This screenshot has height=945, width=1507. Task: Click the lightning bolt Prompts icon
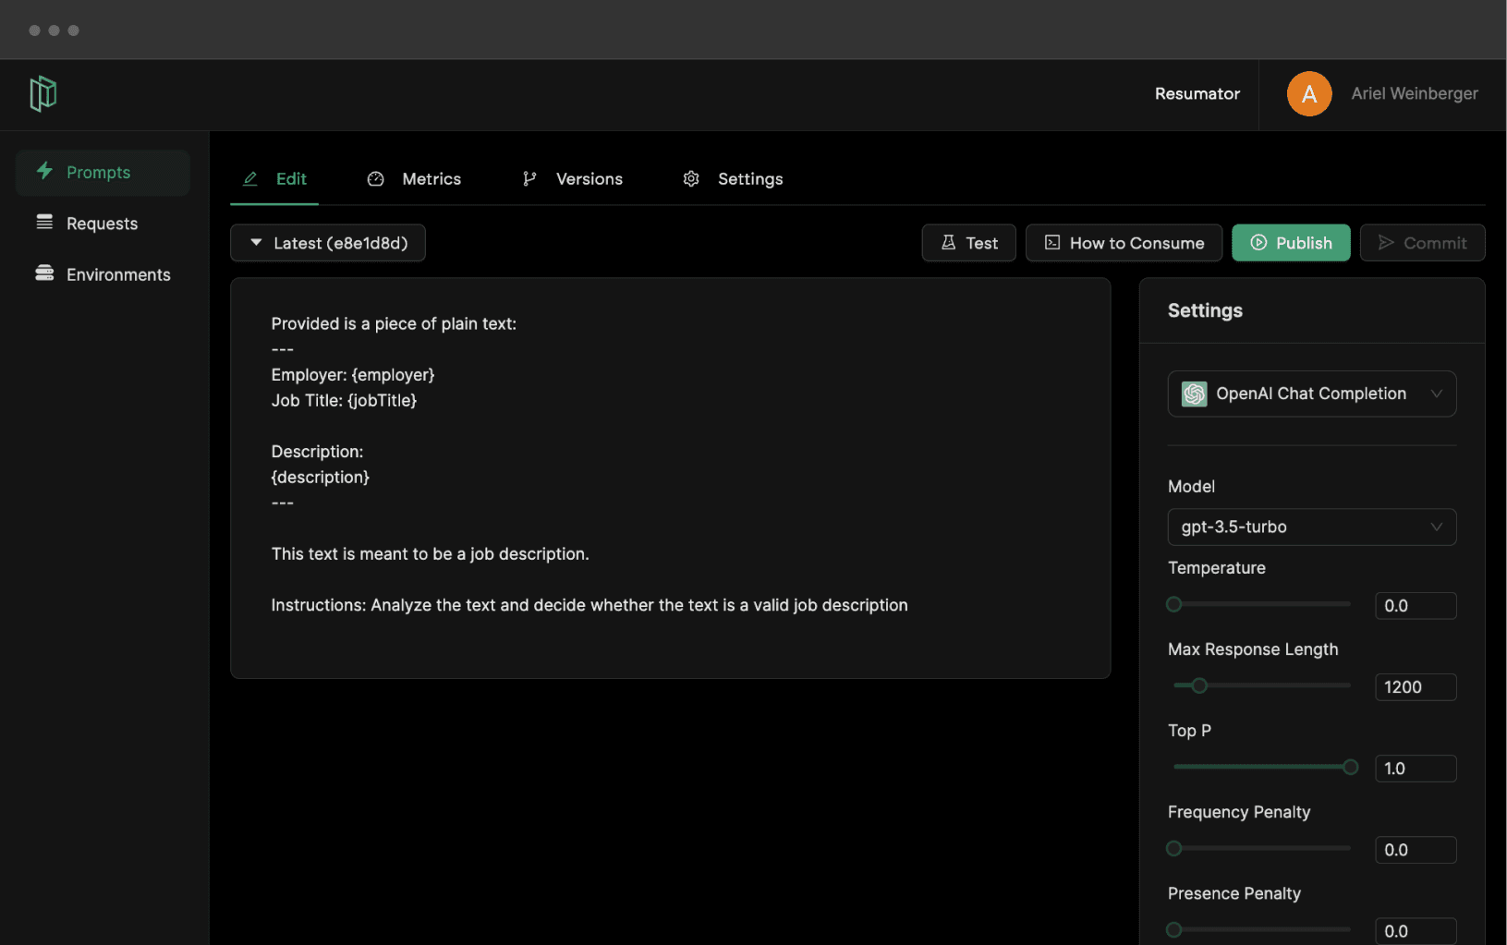pos(44,171)
